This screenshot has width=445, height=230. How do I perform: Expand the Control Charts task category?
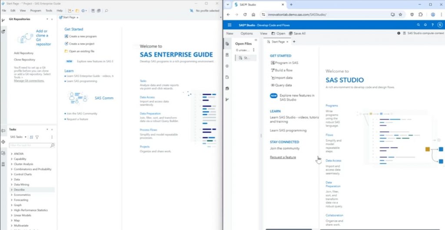(x=12, y=174)
